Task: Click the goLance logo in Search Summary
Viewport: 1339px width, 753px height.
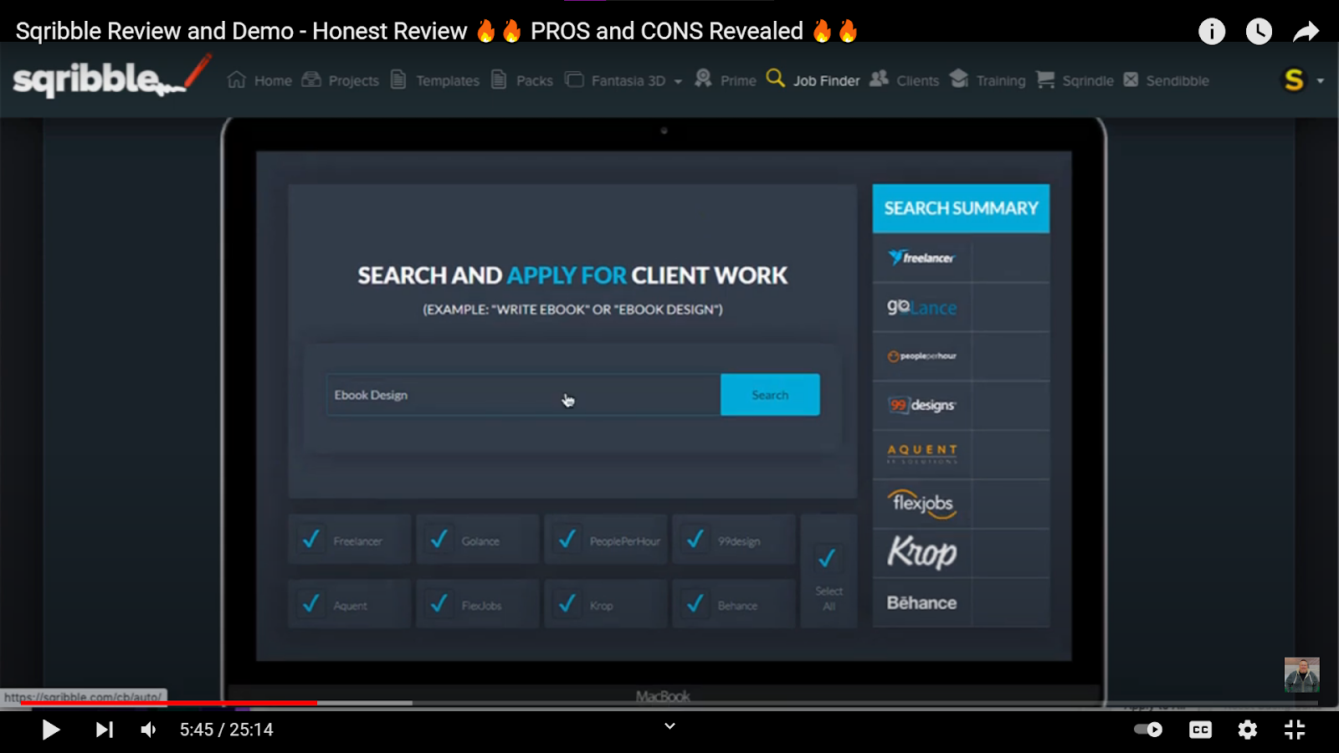Action: click(921, 307)
